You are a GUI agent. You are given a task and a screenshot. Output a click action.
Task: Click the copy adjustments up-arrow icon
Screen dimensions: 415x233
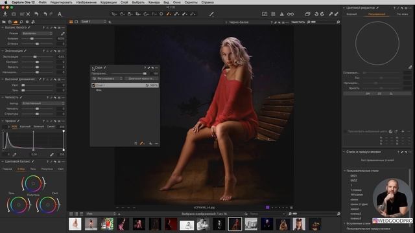[x=331, y=14]
